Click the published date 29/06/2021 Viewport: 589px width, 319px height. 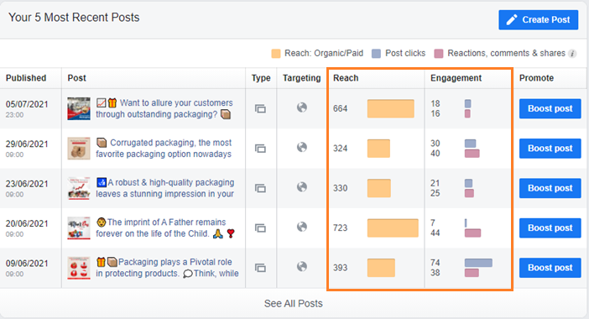pos(27,144)
